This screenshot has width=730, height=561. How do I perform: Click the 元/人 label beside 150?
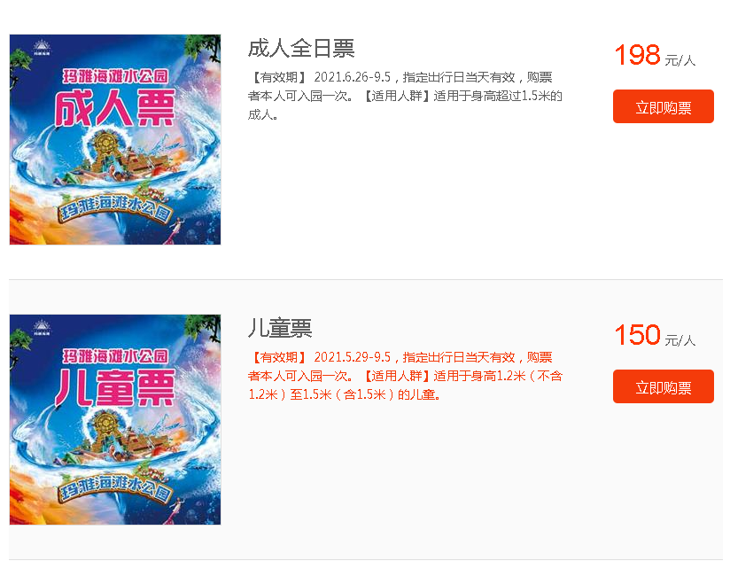[x=680, y=340]
